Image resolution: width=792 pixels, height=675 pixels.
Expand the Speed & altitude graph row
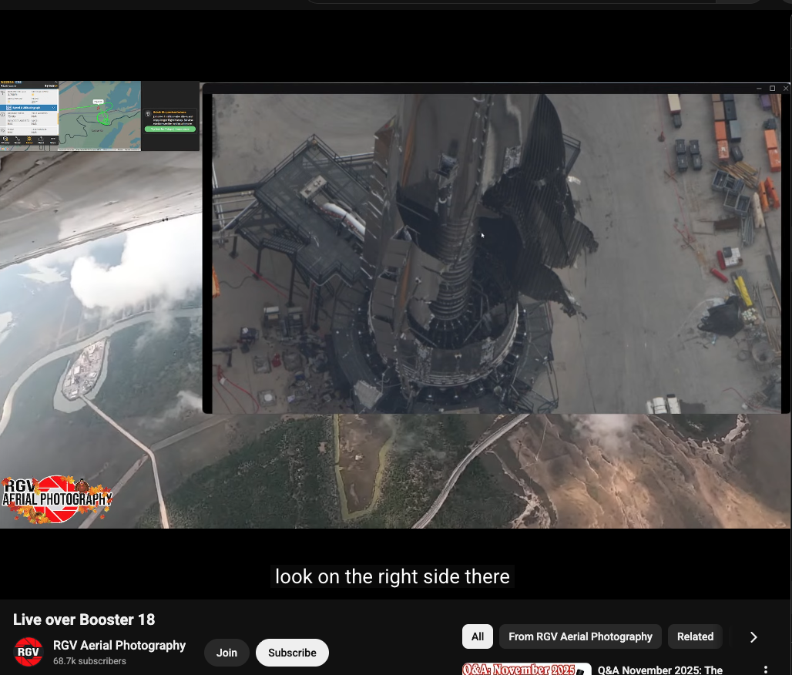click(x=29, y=108)
